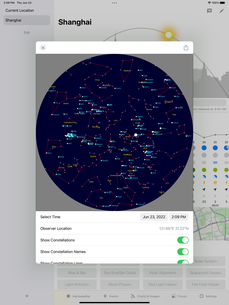229x305 pixels.
Task: Toggle Show Constellation Lines switch
Action: pyautogui.click(x=183, y=262)
